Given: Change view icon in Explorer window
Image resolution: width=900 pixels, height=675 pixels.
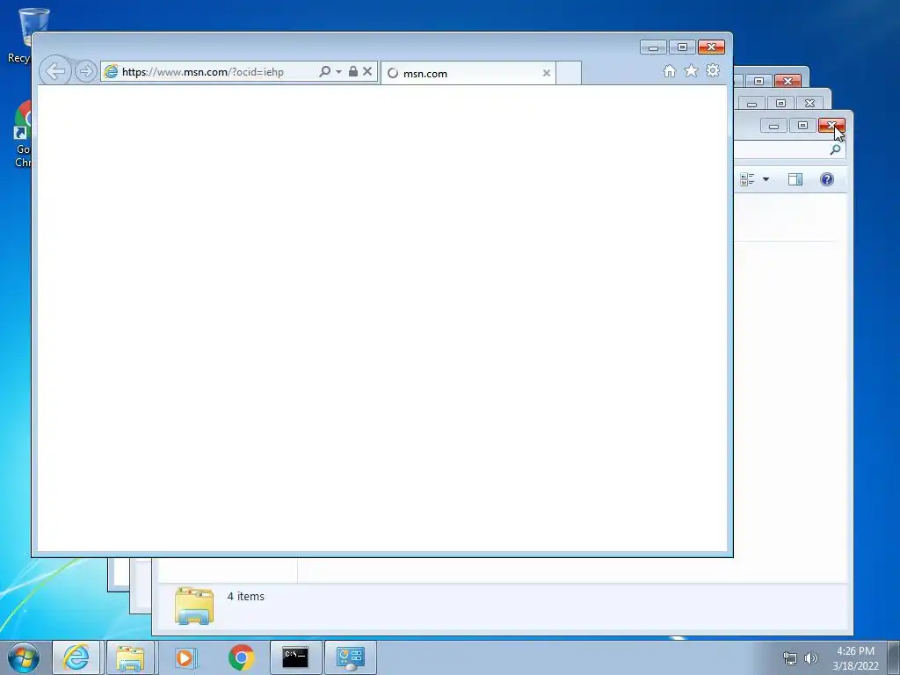Looking at the screenshot, I should pos(747,179).
